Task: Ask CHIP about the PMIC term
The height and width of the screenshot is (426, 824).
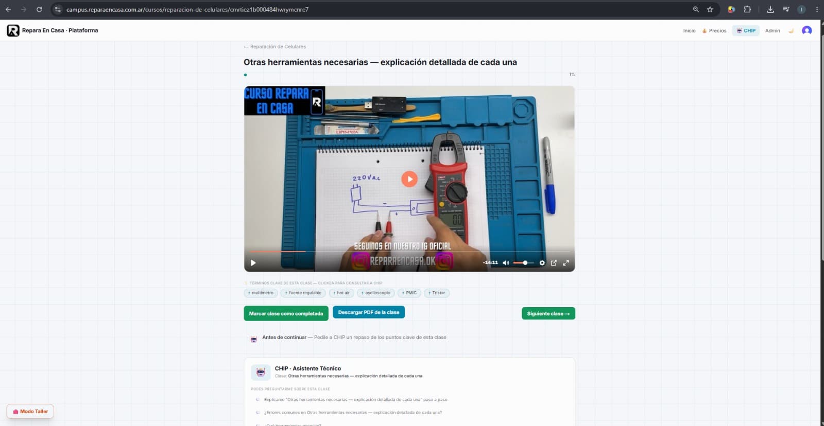Action: click(x=409, y=293)
